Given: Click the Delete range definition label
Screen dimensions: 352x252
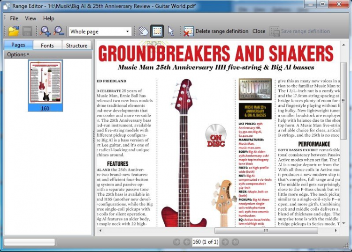Looking at the screenshot, I should pyautogui.click(x=222, y=31).
